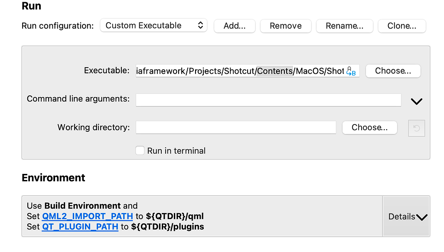Click the variable substitution icon in Executable field

(351, 72)
